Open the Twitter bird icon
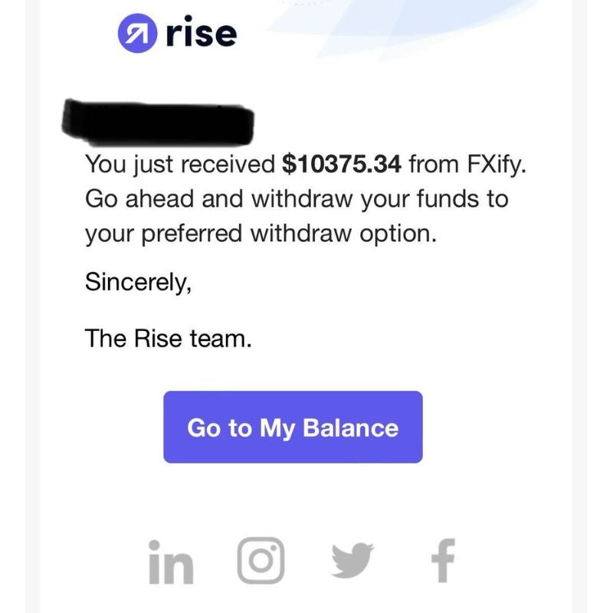 click(x=352, y=561)
